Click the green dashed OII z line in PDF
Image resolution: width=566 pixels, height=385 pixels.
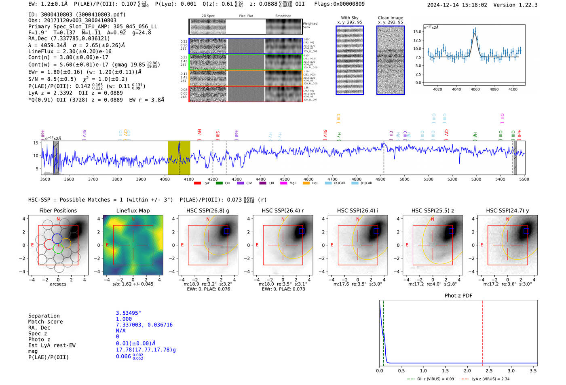383,333
